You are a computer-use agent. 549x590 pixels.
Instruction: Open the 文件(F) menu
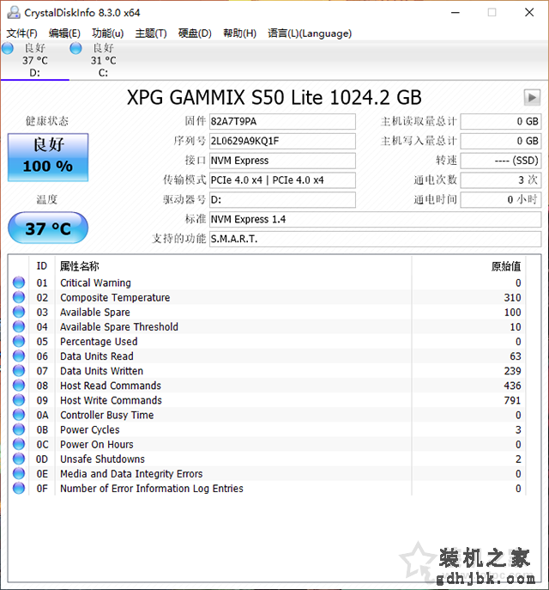coord(21,33)
